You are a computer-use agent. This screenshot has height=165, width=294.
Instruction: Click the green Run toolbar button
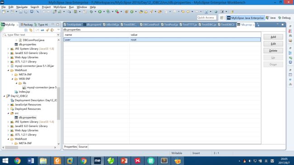tap(100, 12)
